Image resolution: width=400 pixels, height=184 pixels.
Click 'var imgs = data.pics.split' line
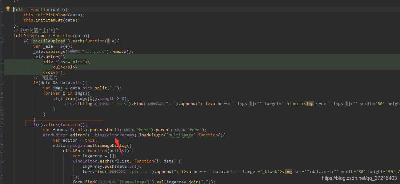click(x=82, y=88)
